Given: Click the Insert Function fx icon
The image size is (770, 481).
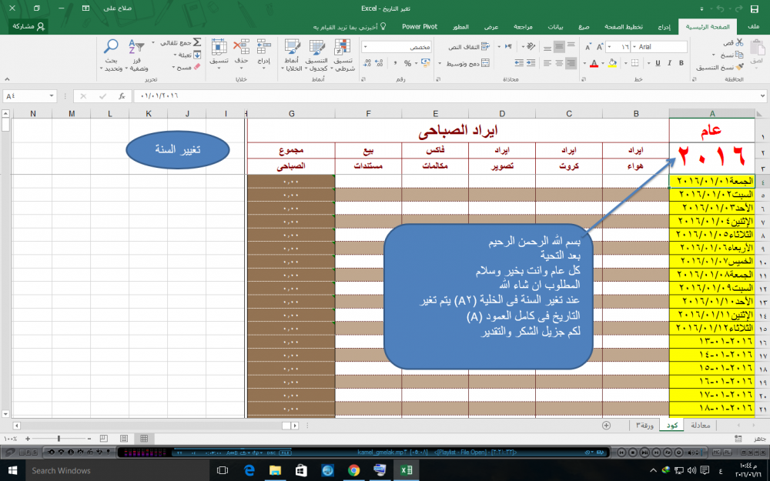Looking at the screenshot, I should pos(122,96).
